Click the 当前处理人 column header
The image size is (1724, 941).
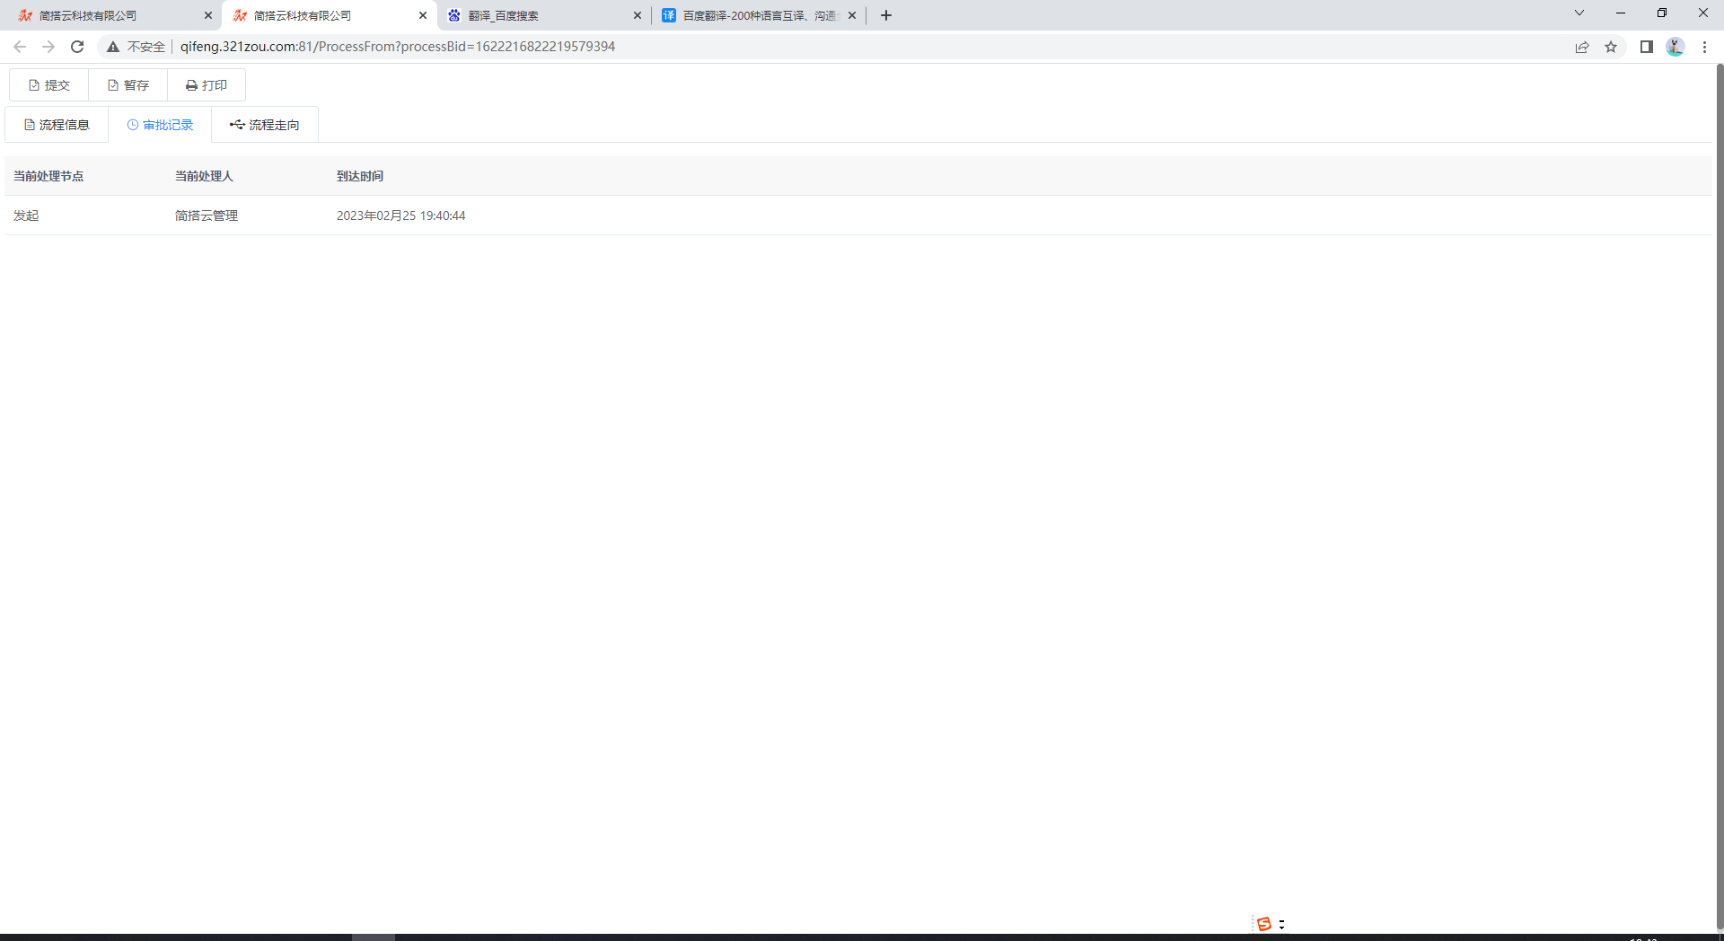click(204, 176)
